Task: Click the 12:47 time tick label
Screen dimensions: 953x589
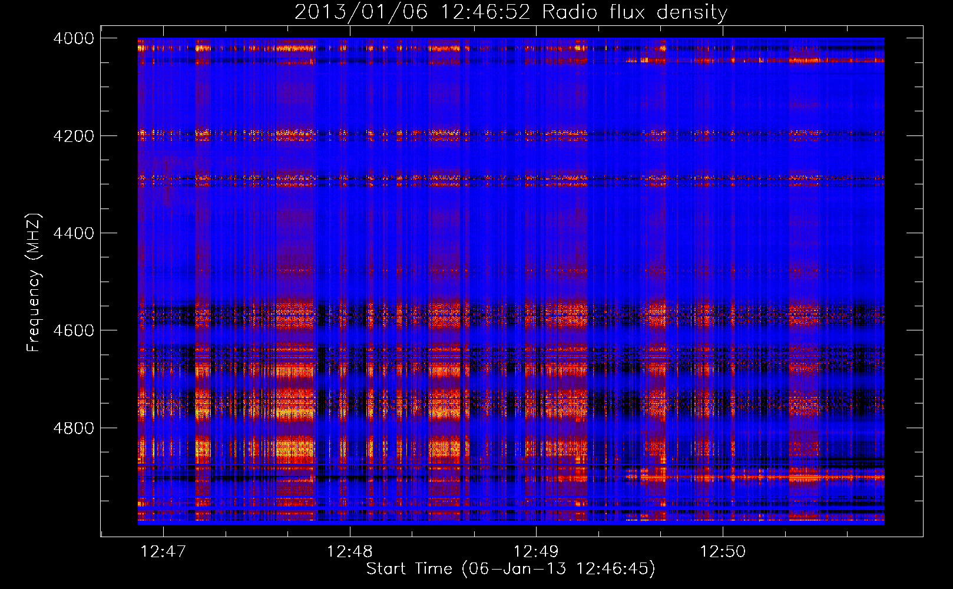Action: click(x=163, y=551)
